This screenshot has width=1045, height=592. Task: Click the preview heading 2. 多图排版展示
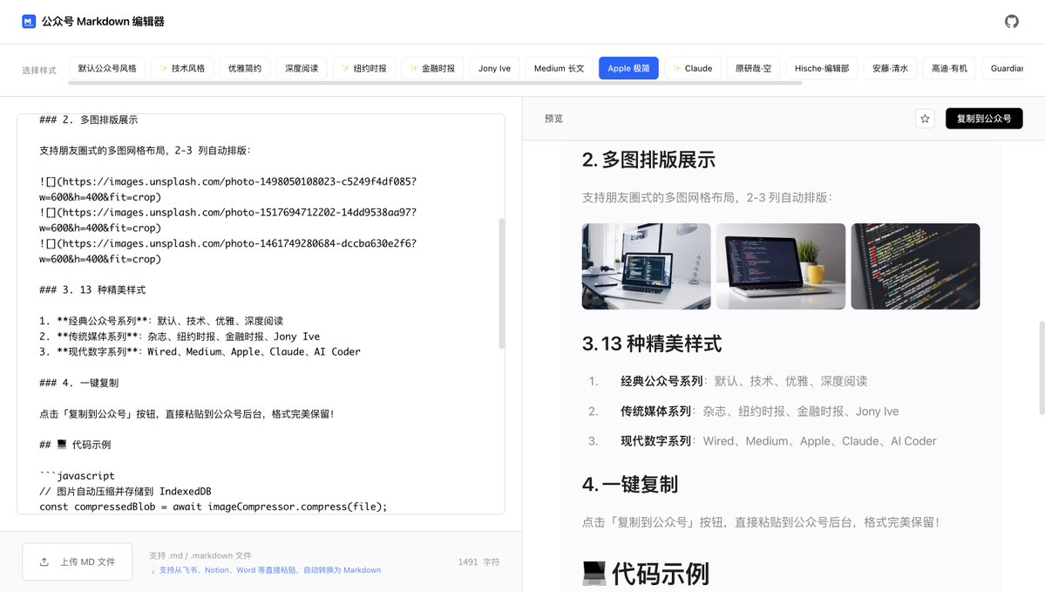click(x=648, y=160)
